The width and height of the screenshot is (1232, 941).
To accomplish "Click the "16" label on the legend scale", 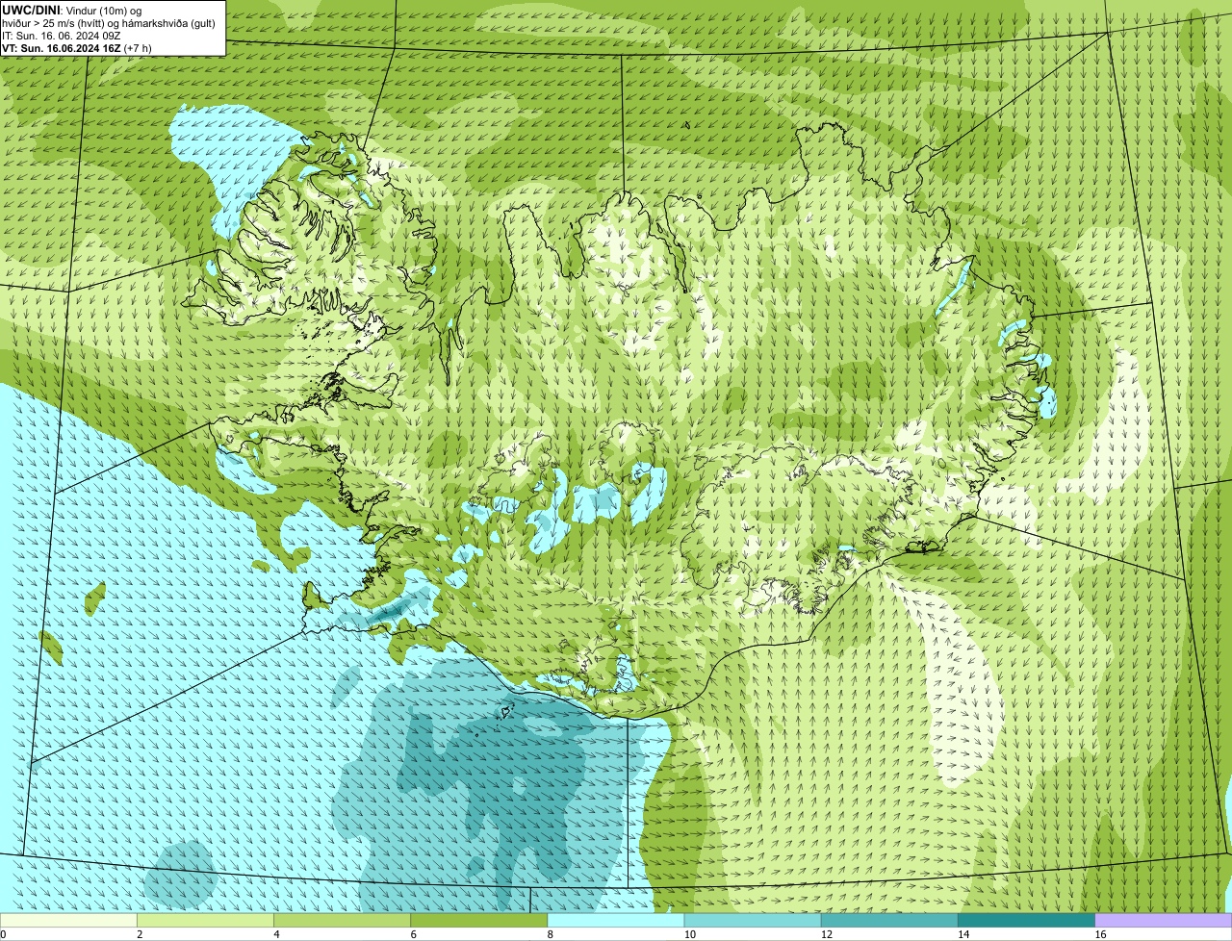I will 1100,934.
